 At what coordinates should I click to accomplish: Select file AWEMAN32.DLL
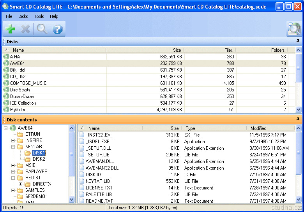pyautogui.click(x=102, y=168)
